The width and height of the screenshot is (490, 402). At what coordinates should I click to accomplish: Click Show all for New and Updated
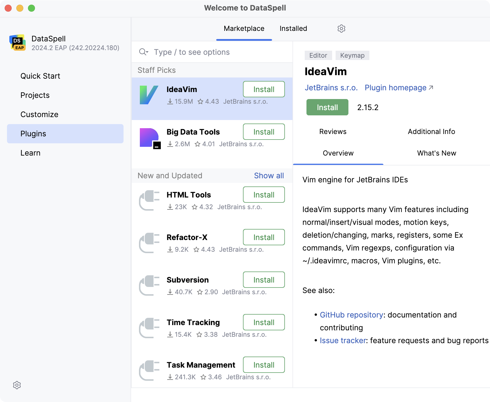tap(269, 176)
